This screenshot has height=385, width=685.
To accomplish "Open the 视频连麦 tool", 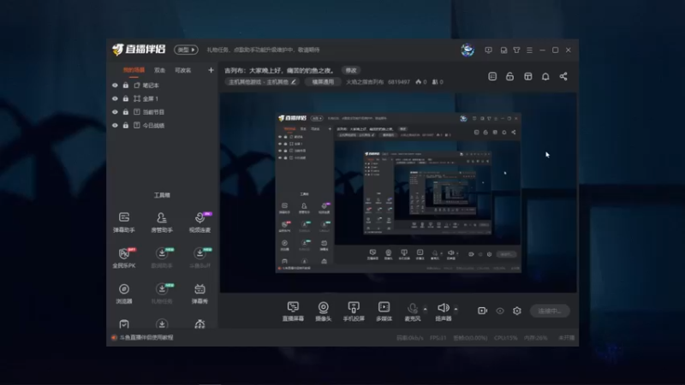I will [200, 222].
